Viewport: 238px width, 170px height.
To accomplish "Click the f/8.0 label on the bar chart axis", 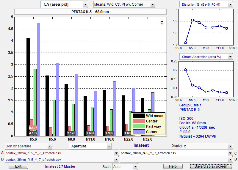I will point(71,139).
